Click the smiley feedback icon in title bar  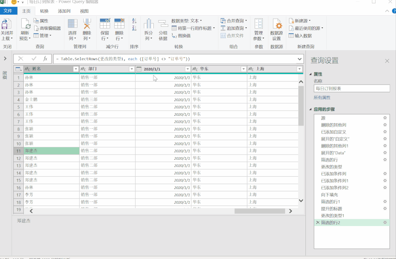pyautogui.click(x=14, y=2)
